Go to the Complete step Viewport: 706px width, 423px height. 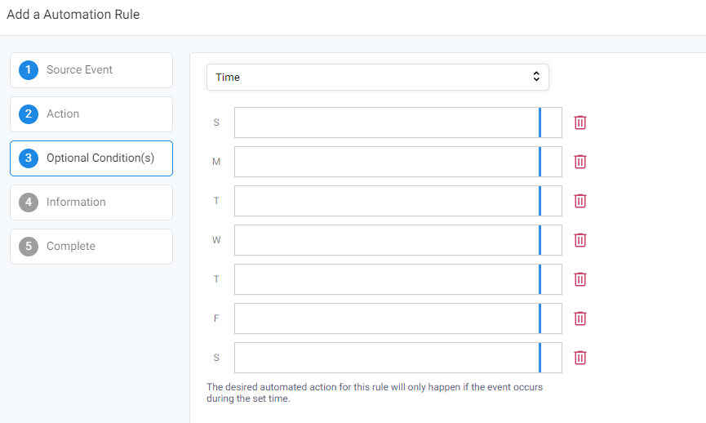coord(91,247)
